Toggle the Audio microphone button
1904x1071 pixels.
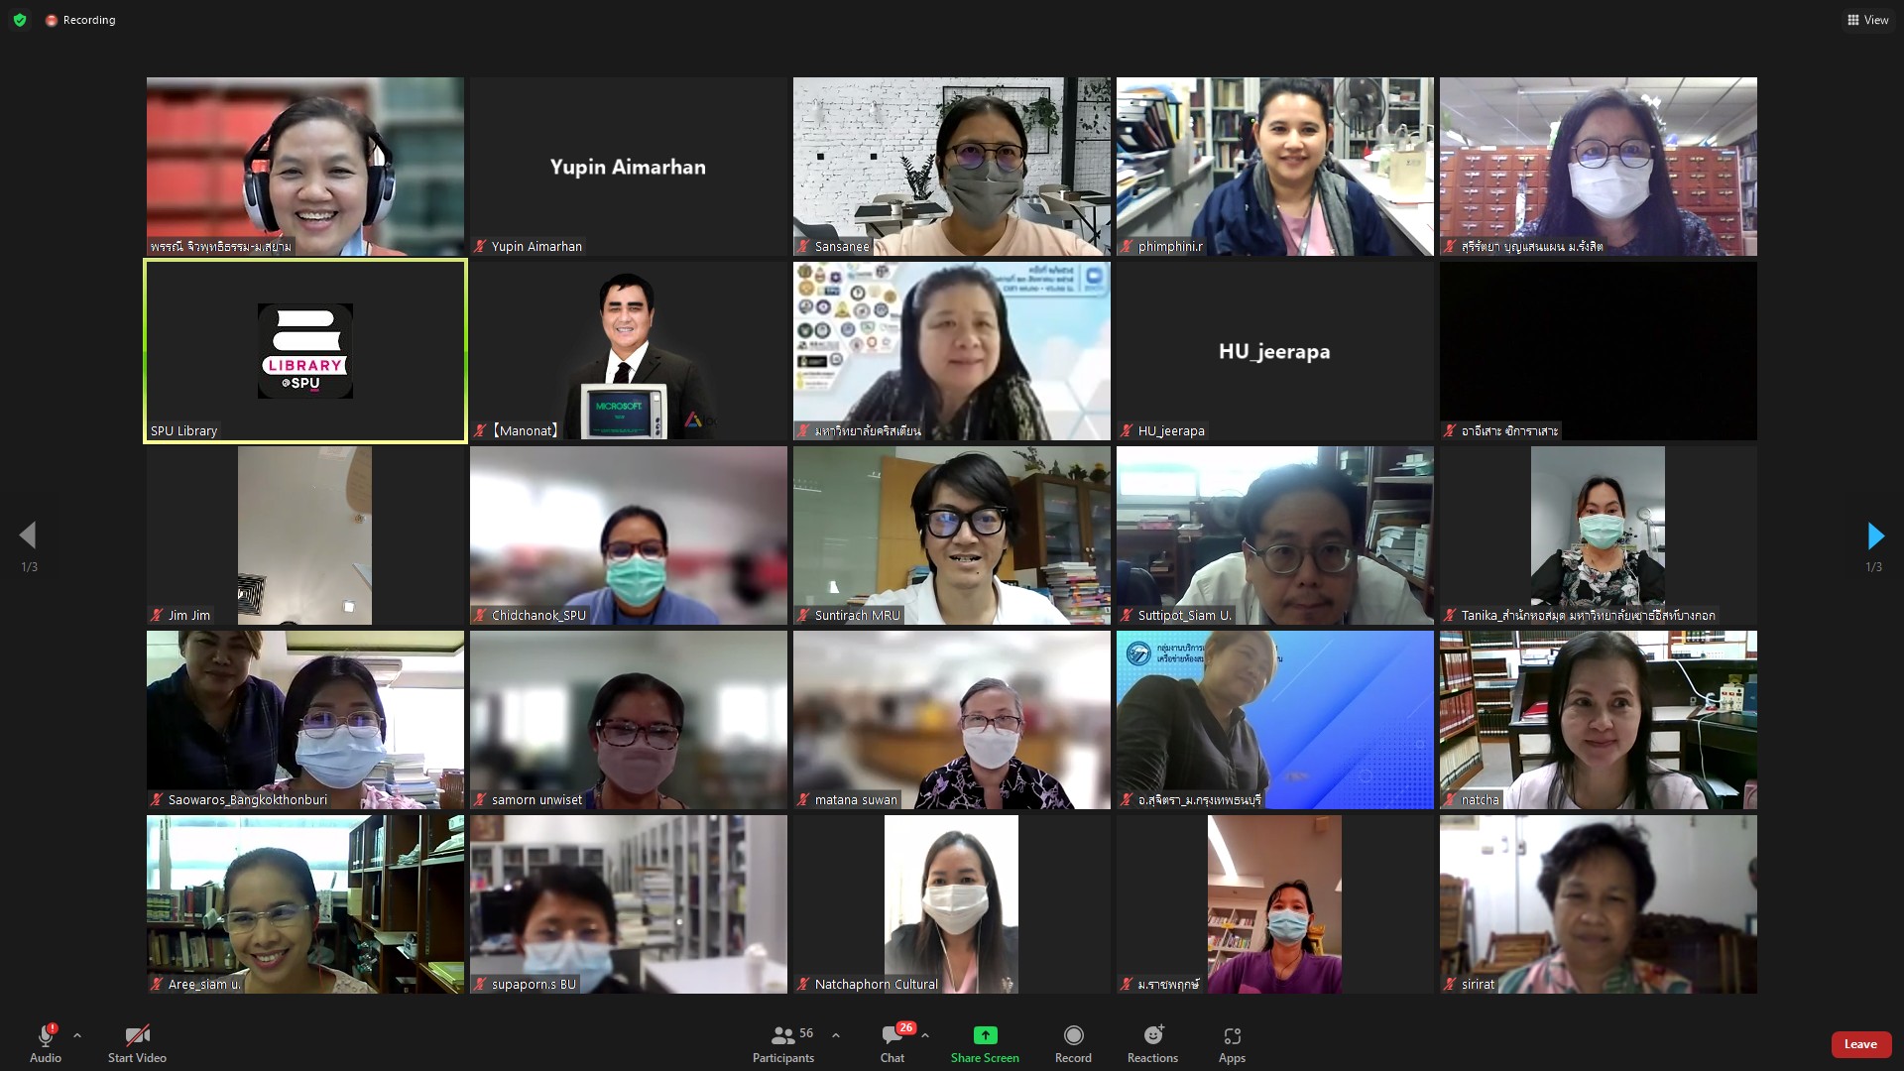tap(46, 1036)
